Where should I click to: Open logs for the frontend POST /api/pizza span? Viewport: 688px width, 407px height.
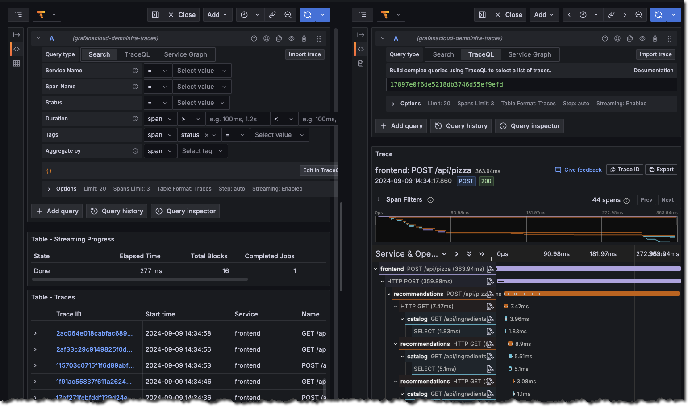(490, 269)
